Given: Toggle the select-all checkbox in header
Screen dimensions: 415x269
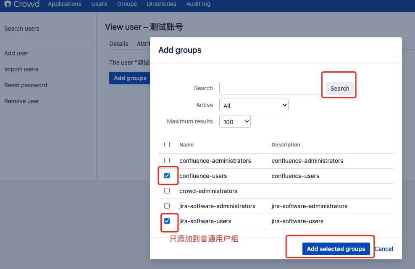Looking at the screenshot, I should coord(167,145).
